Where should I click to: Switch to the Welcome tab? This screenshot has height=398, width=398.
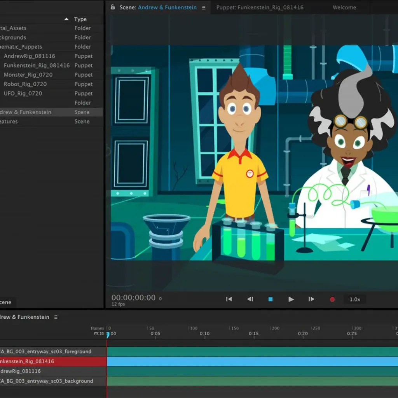coord(344,8)
